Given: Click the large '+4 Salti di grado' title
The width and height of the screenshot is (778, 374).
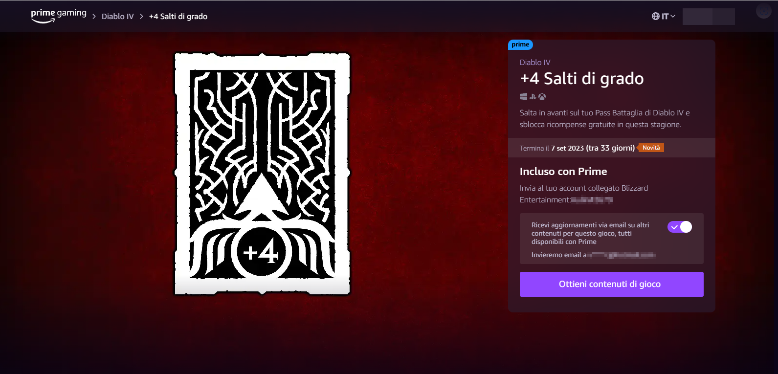Looking at the screenshot, I should (582, 78).
